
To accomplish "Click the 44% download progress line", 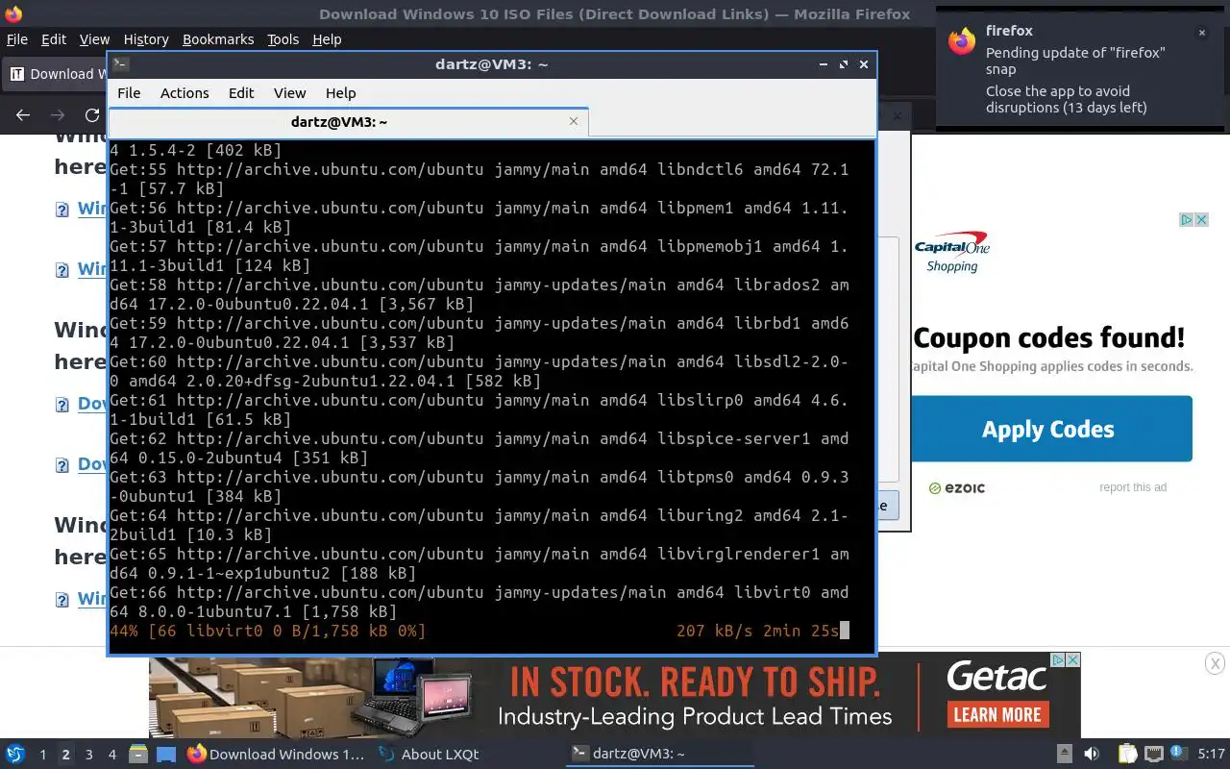I will [267, 631].
